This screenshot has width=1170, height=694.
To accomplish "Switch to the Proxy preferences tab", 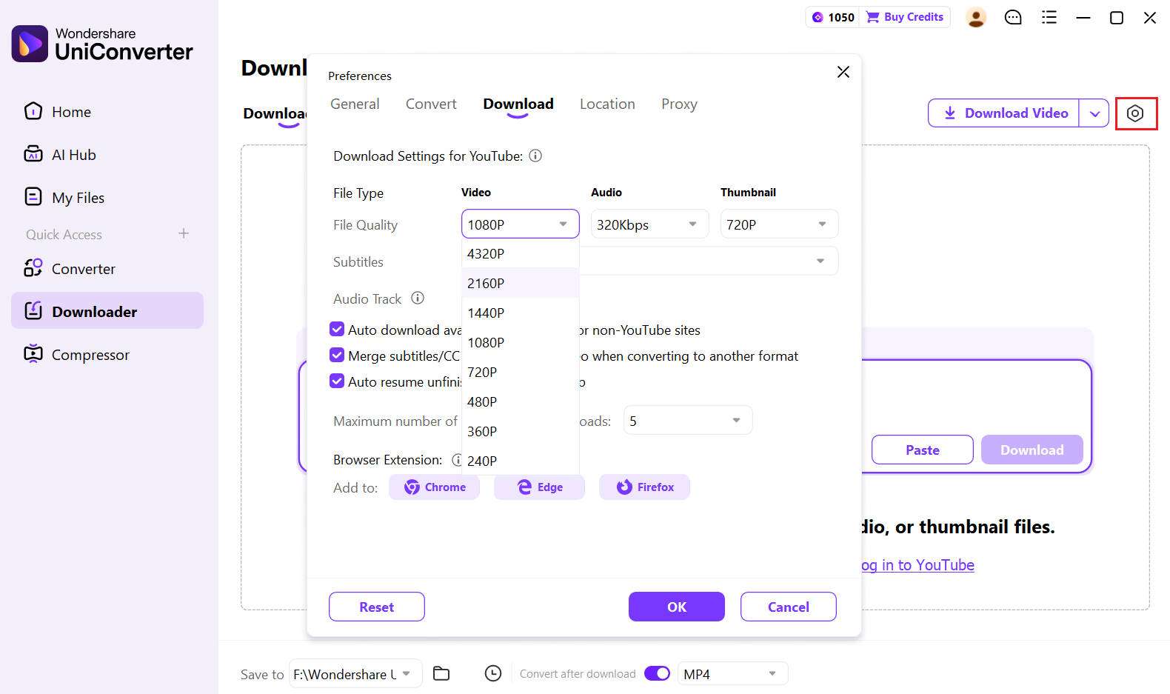I will point(679,104).
